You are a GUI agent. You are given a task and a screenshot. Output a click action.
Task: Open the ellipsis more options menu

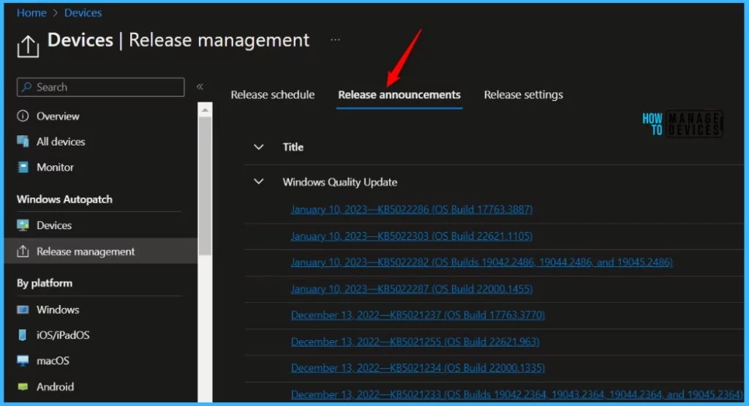[x=335, y=40]
